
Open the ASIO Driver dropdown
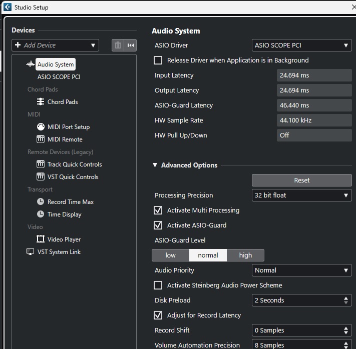301,45
